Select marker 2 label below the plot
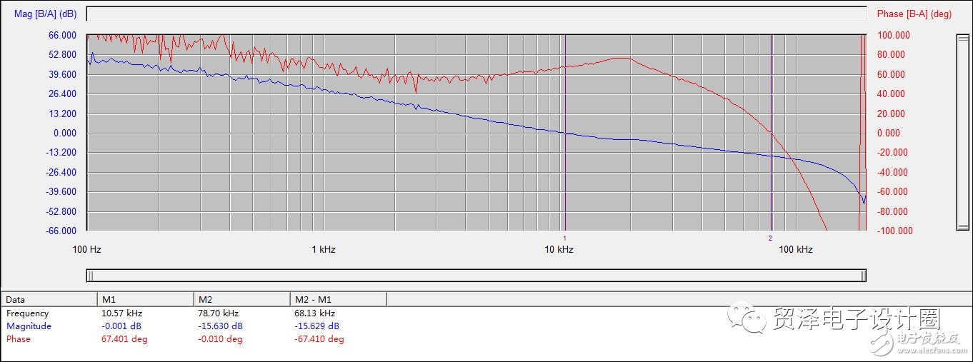The image size is (973, 362). [x=770, y=238]
